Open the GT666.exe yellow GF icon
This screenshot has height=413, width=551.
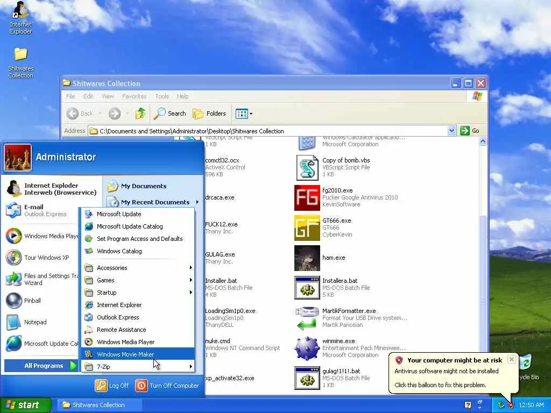(307, 228)
